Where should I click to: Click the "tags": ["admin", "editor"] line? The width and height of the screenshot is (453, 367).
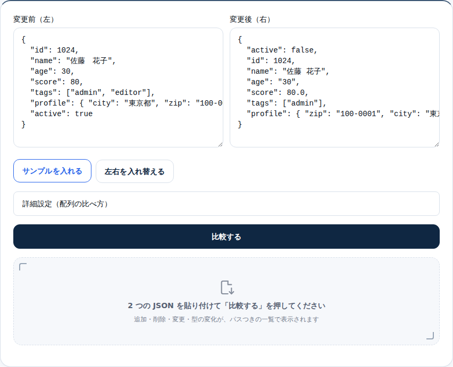coord(93,92)
